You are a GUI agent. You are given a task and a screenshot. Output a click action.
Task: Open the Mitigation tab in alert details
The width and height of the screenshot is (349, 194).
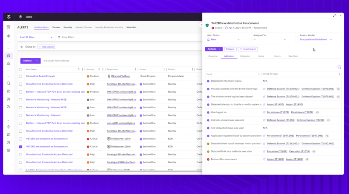[x=245, y=56]
